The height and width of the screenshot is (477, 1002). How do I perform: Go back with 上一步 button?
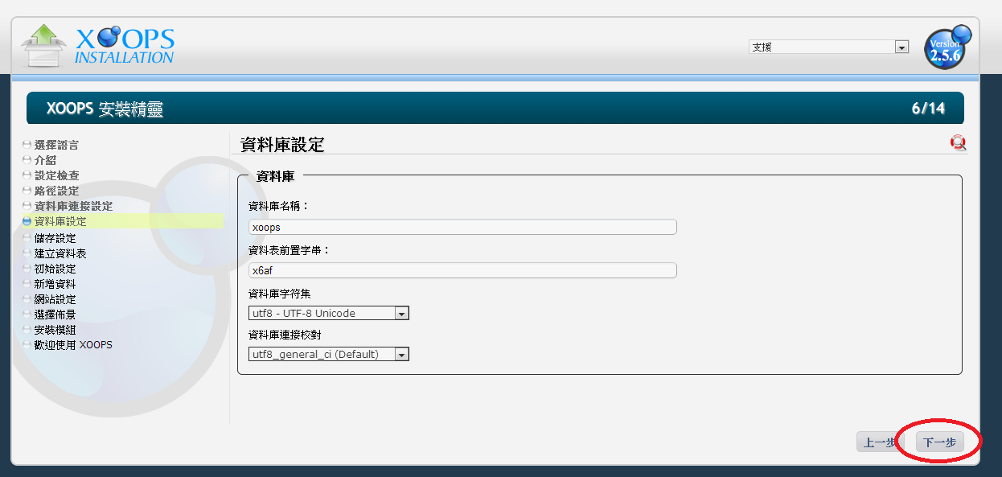pyautogui.click(x=880, y=442)
